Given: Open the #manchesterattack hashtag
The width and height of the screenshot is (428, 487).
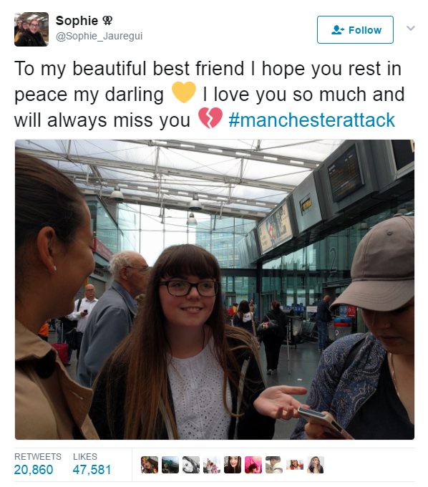Looking at the screenshot, I should tap(311, 120).
